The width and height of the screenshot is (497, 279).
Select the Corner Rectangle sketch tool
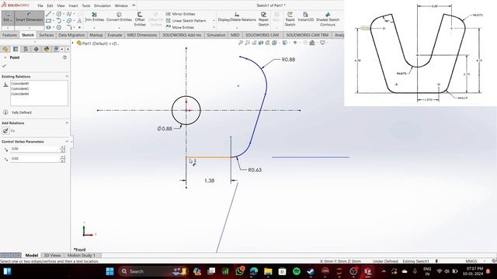tap(48, 21)
